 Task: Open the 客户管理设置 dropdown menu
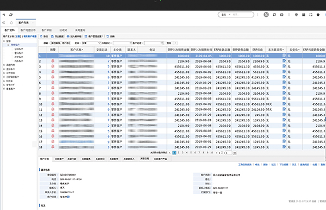[x=94, y=36]
